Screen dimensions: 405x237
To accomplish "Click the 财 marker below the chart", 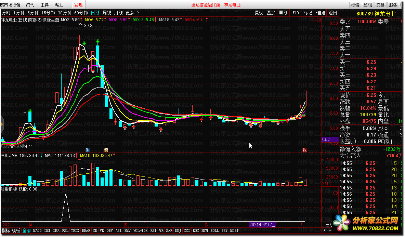I will pos(88,150).
